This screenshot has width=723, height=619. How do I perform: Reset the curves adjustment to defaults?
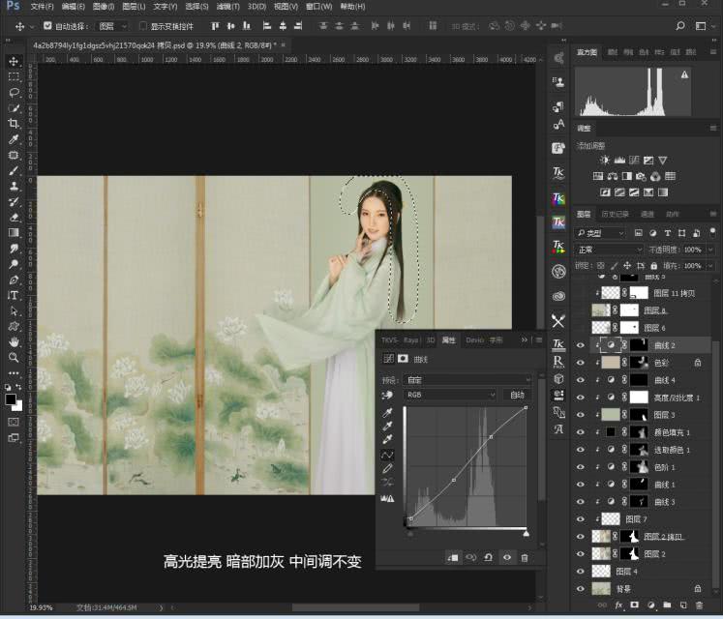pos(489,557)
